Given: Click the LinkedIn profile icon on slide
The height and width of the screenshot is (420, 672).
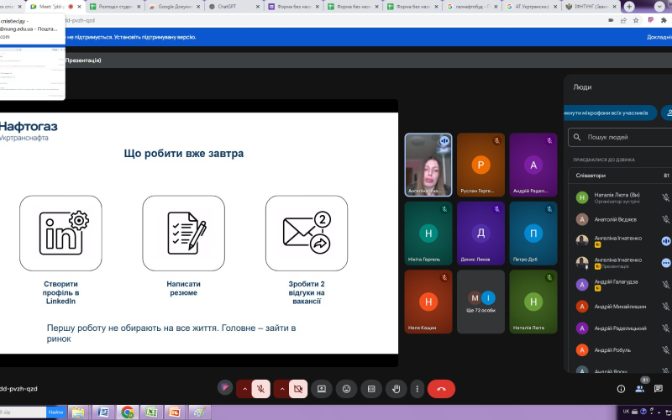Looking at the screenshot, I should click(60, 234).
